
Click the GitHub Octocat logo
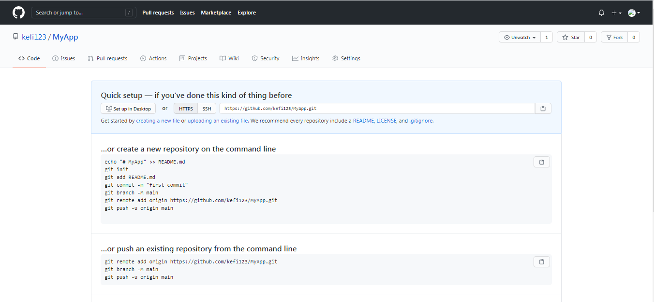(x=18, y=13)
